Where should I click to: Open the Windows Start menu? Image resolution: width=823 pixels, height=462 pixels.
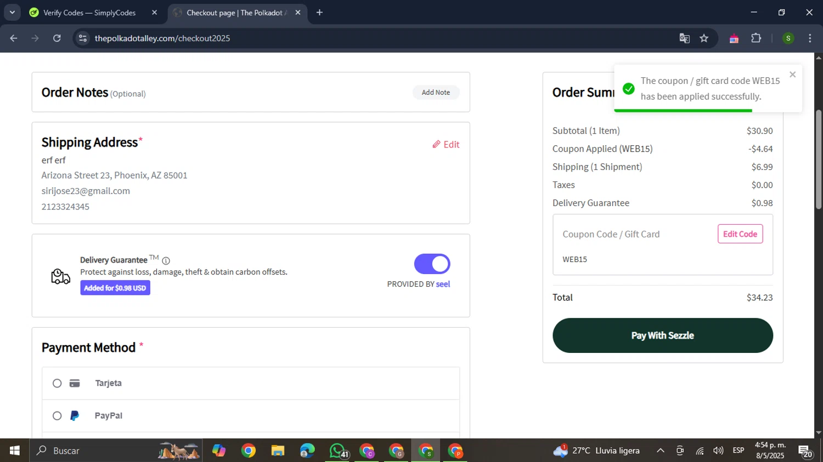(x=15, y=450)
